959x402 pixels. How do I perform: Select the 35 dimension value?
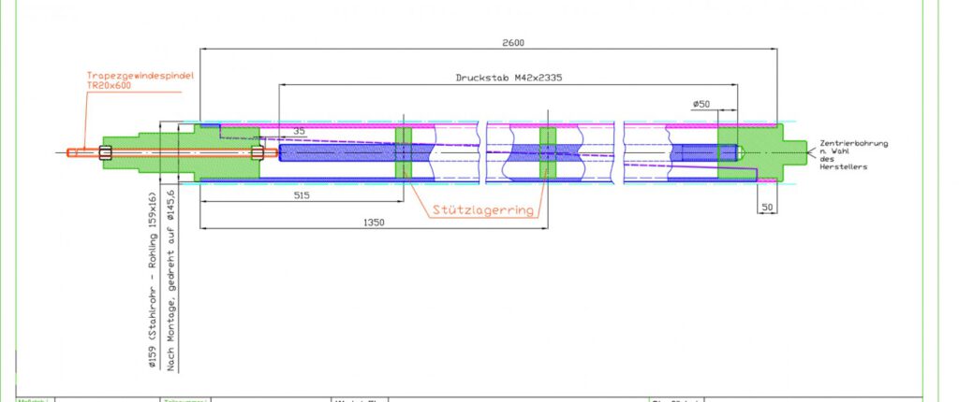click(x=298, y=132)
